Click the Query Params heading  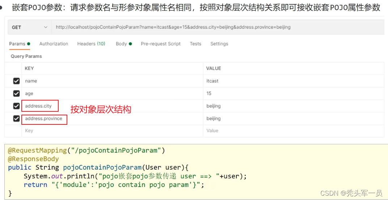[26, 56]
